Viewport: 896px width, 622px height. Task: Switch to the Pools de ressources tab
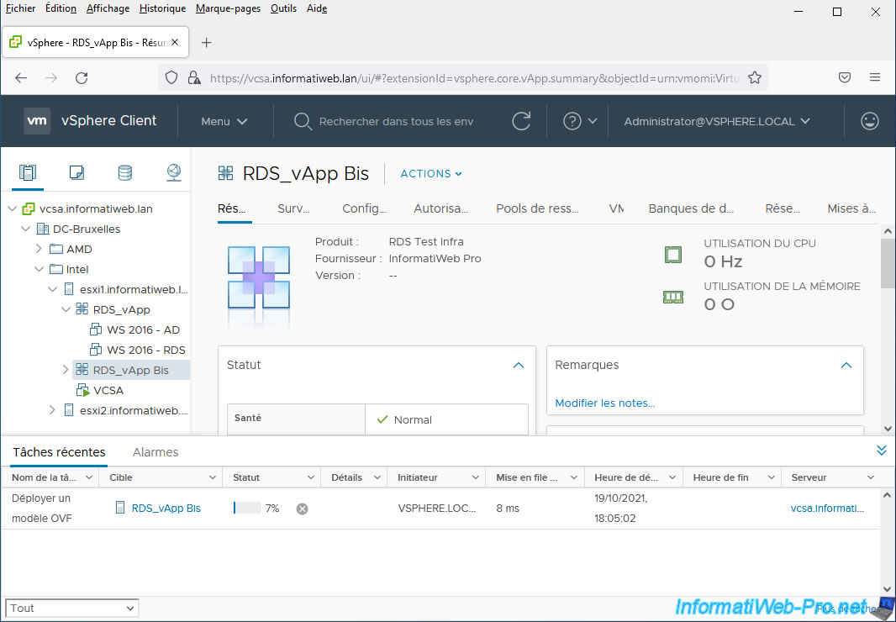click(x=538, y=208)
